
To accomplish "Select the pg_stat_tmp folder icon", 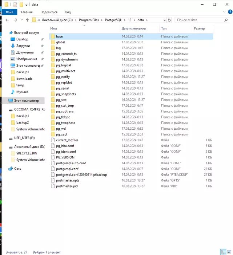I will [x=53, y=105].
